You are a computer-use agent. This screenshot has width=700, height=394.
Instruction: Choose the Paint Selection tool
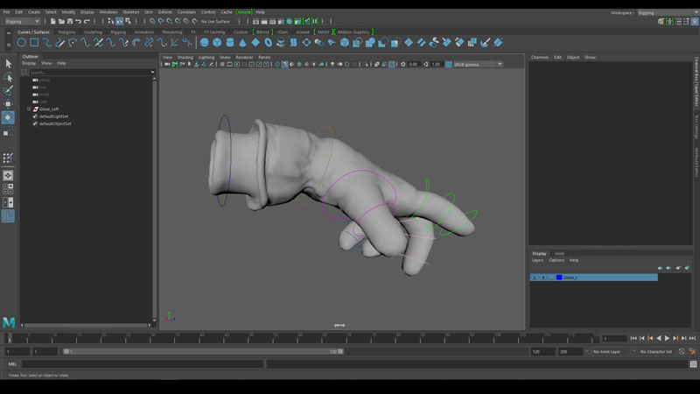[8, 90]
